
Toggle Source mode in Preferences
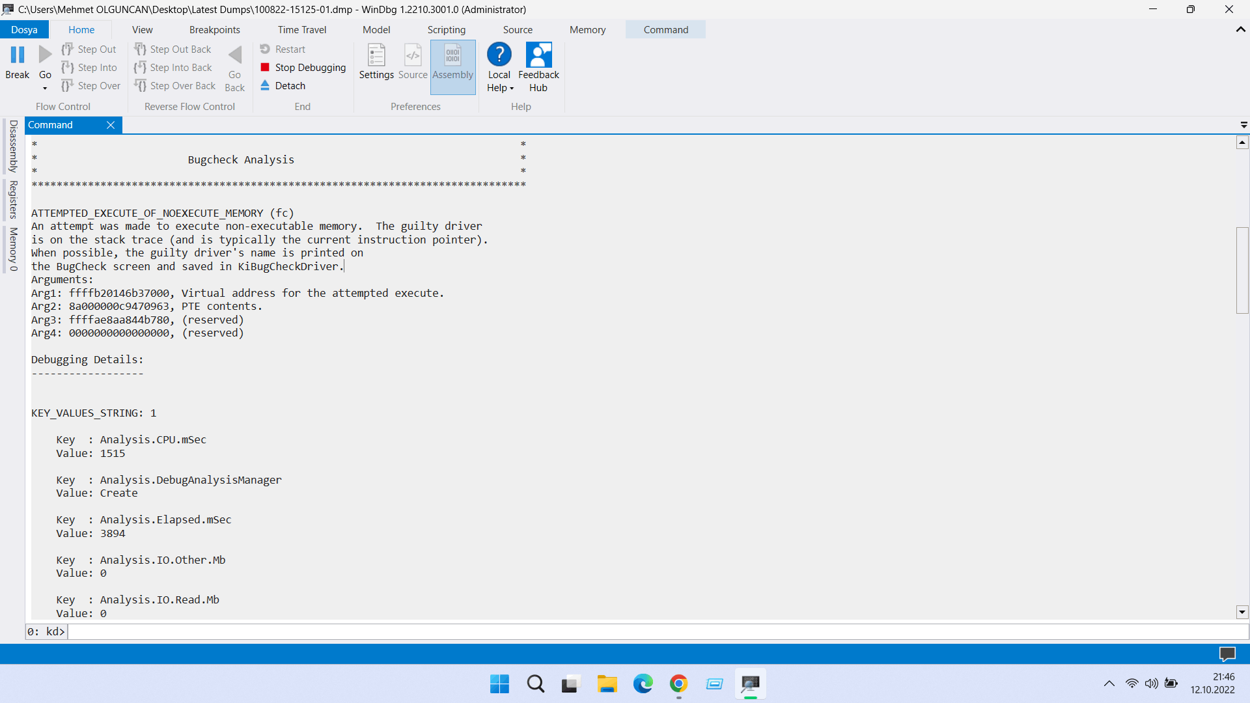point(413,56)
